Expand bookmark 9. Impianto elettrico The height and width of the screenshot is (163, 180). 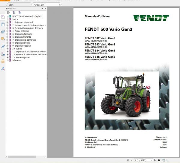[7, 46]
